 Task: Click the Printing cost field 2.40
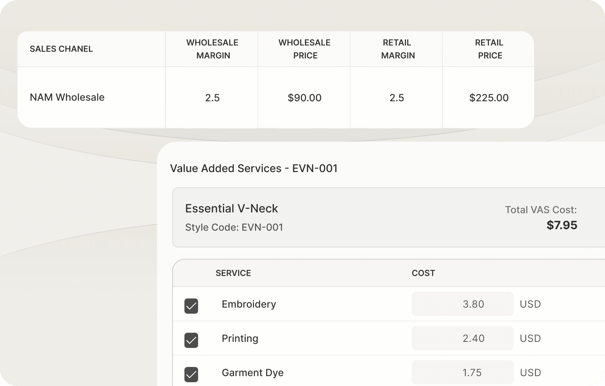click(x=462, y=338)
